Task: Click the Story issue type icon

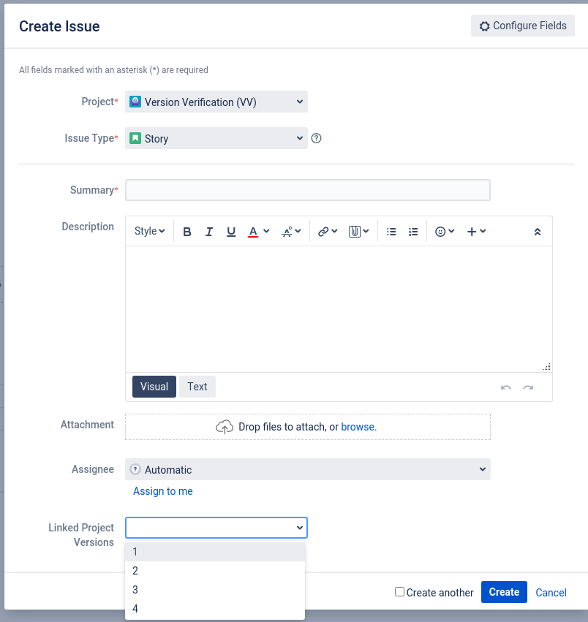Action: click(x=135, y=138)
